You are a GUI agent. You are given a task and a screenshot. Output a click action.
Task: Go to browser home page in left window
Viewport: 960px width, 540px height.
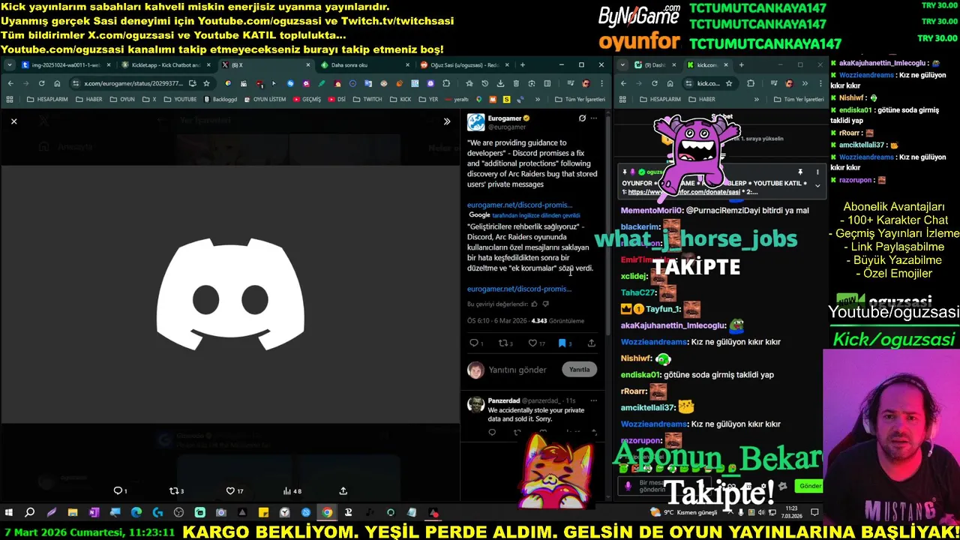[57, 83]
